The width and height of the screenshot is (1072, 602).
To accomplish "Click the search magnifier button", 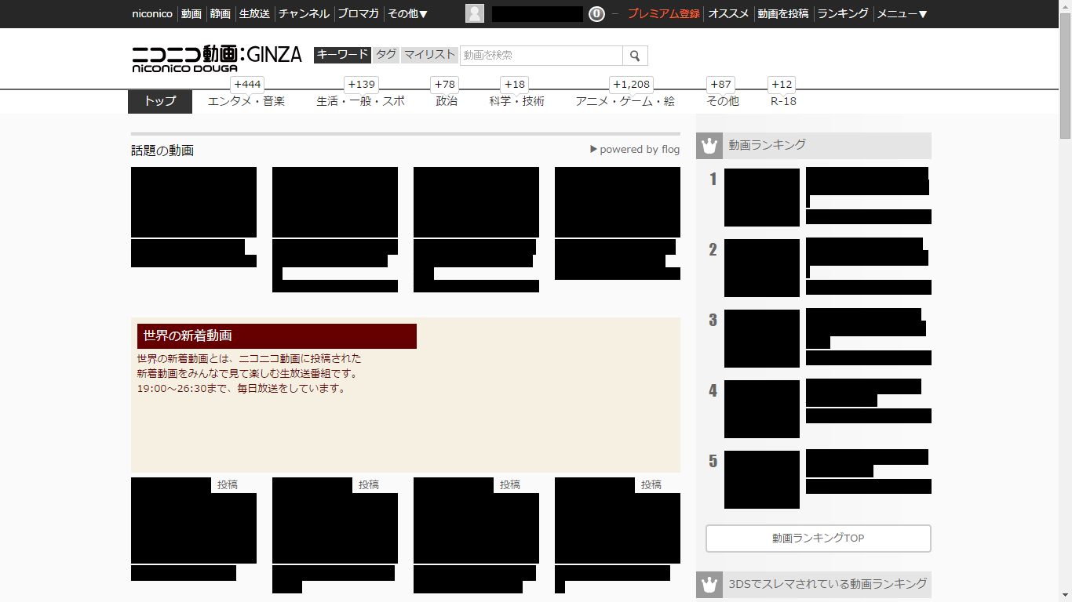I will pos(635,56).
